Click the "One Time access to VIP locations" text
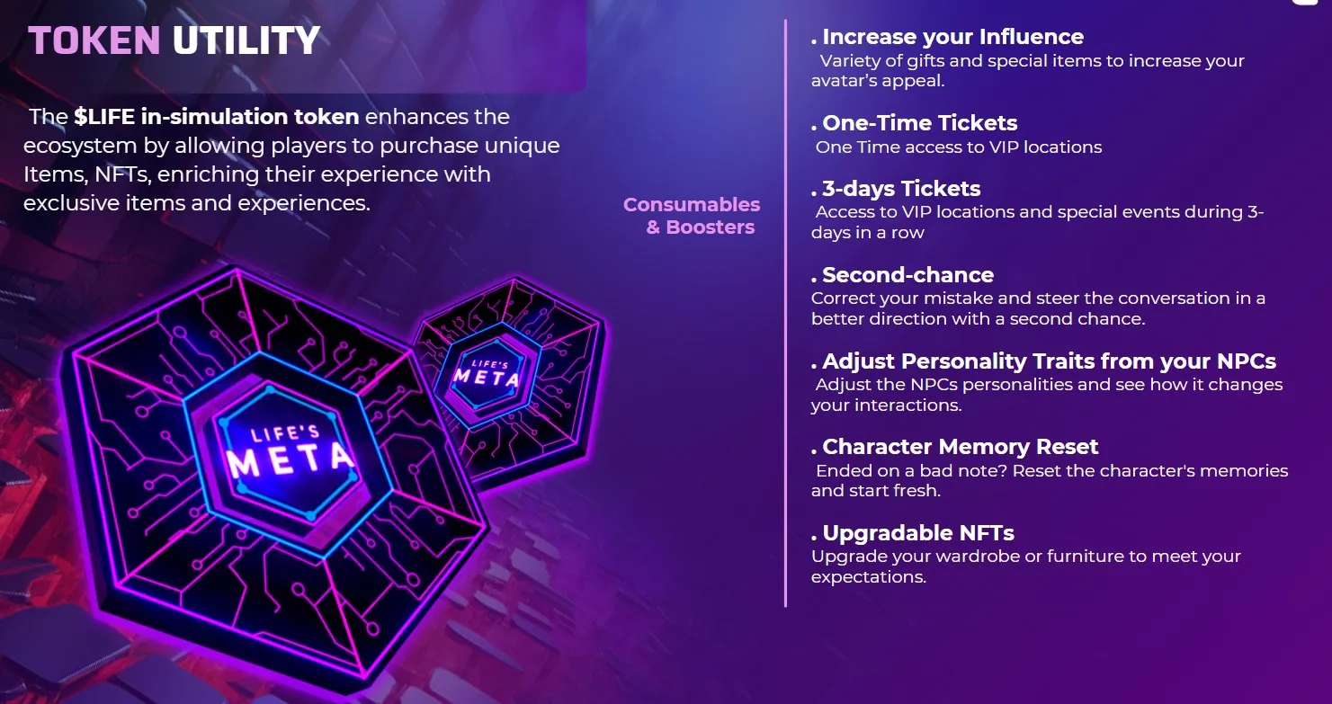 tap(958, 147)
